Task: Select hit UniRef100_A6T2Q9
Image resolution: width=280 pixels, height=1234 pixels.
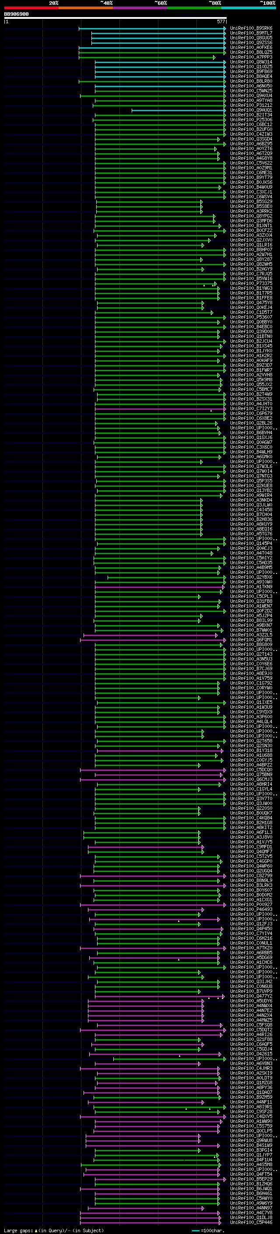Action: 251,153
